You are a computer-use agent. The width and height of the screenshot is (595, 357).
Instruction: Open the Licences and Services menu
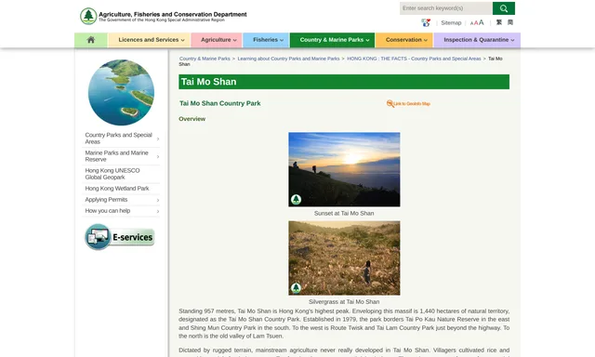[150, 40]
